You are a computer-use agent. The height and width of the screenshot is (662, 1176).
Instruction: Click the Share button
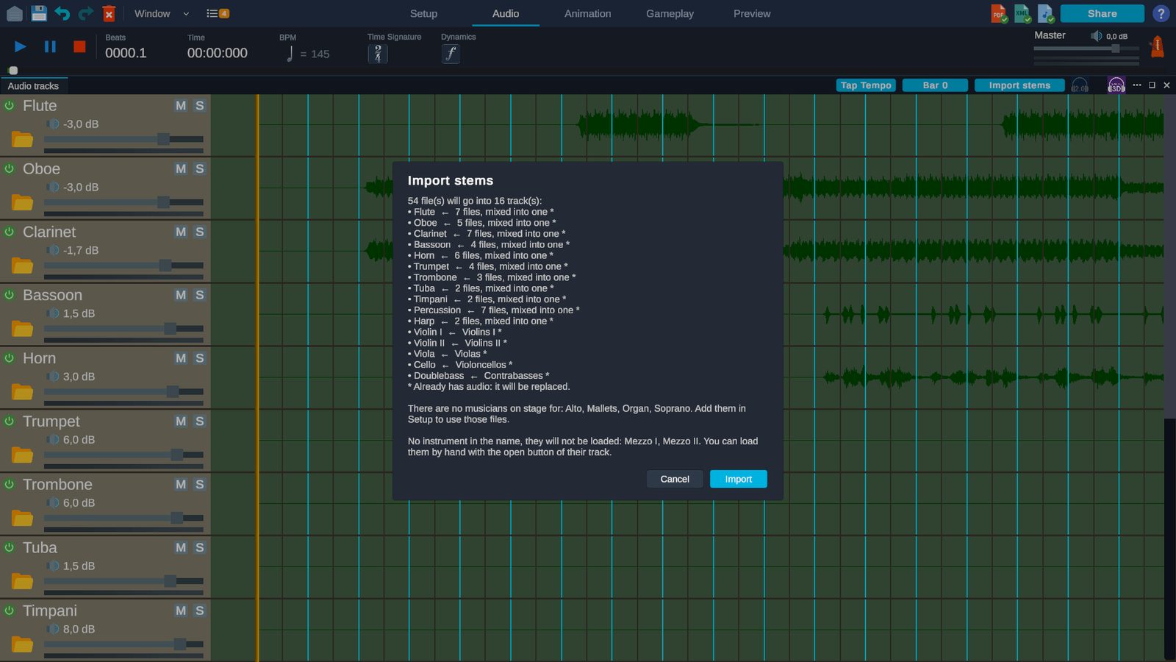[x=1102, y=13]
